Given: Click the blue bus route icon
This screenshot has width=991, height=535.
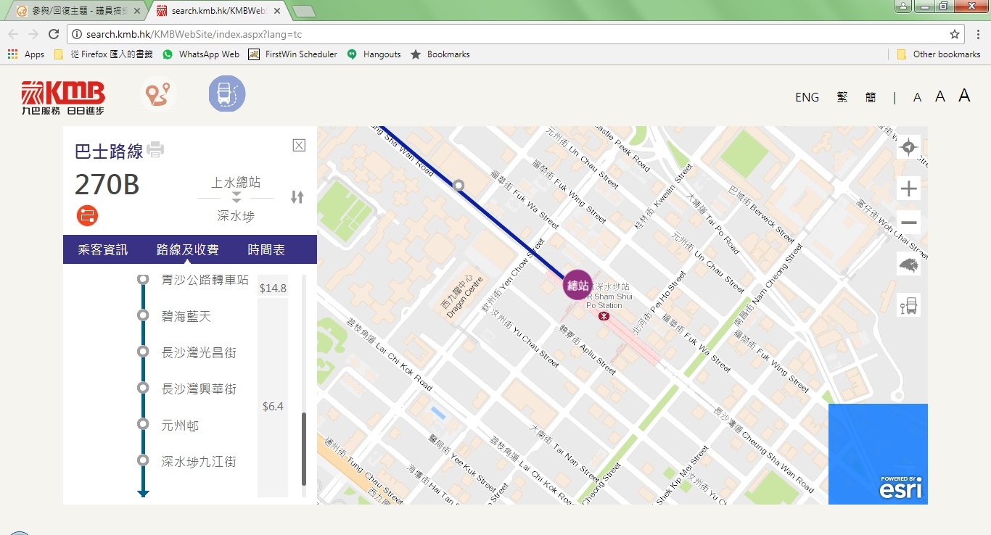Looking at the screenshot, I should [227, 94].
